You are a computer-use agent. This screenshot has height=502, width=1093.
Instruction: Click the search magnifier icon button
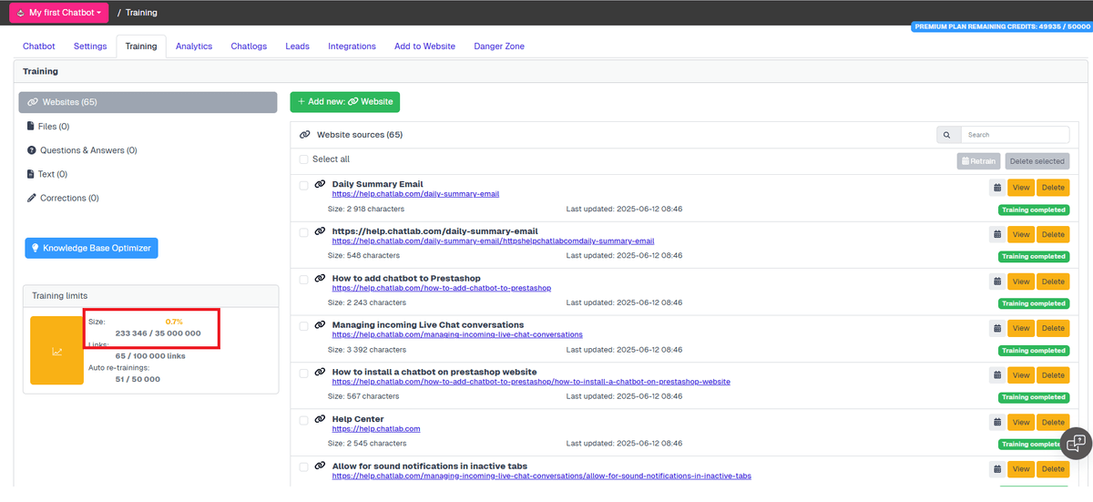point(948,135)
